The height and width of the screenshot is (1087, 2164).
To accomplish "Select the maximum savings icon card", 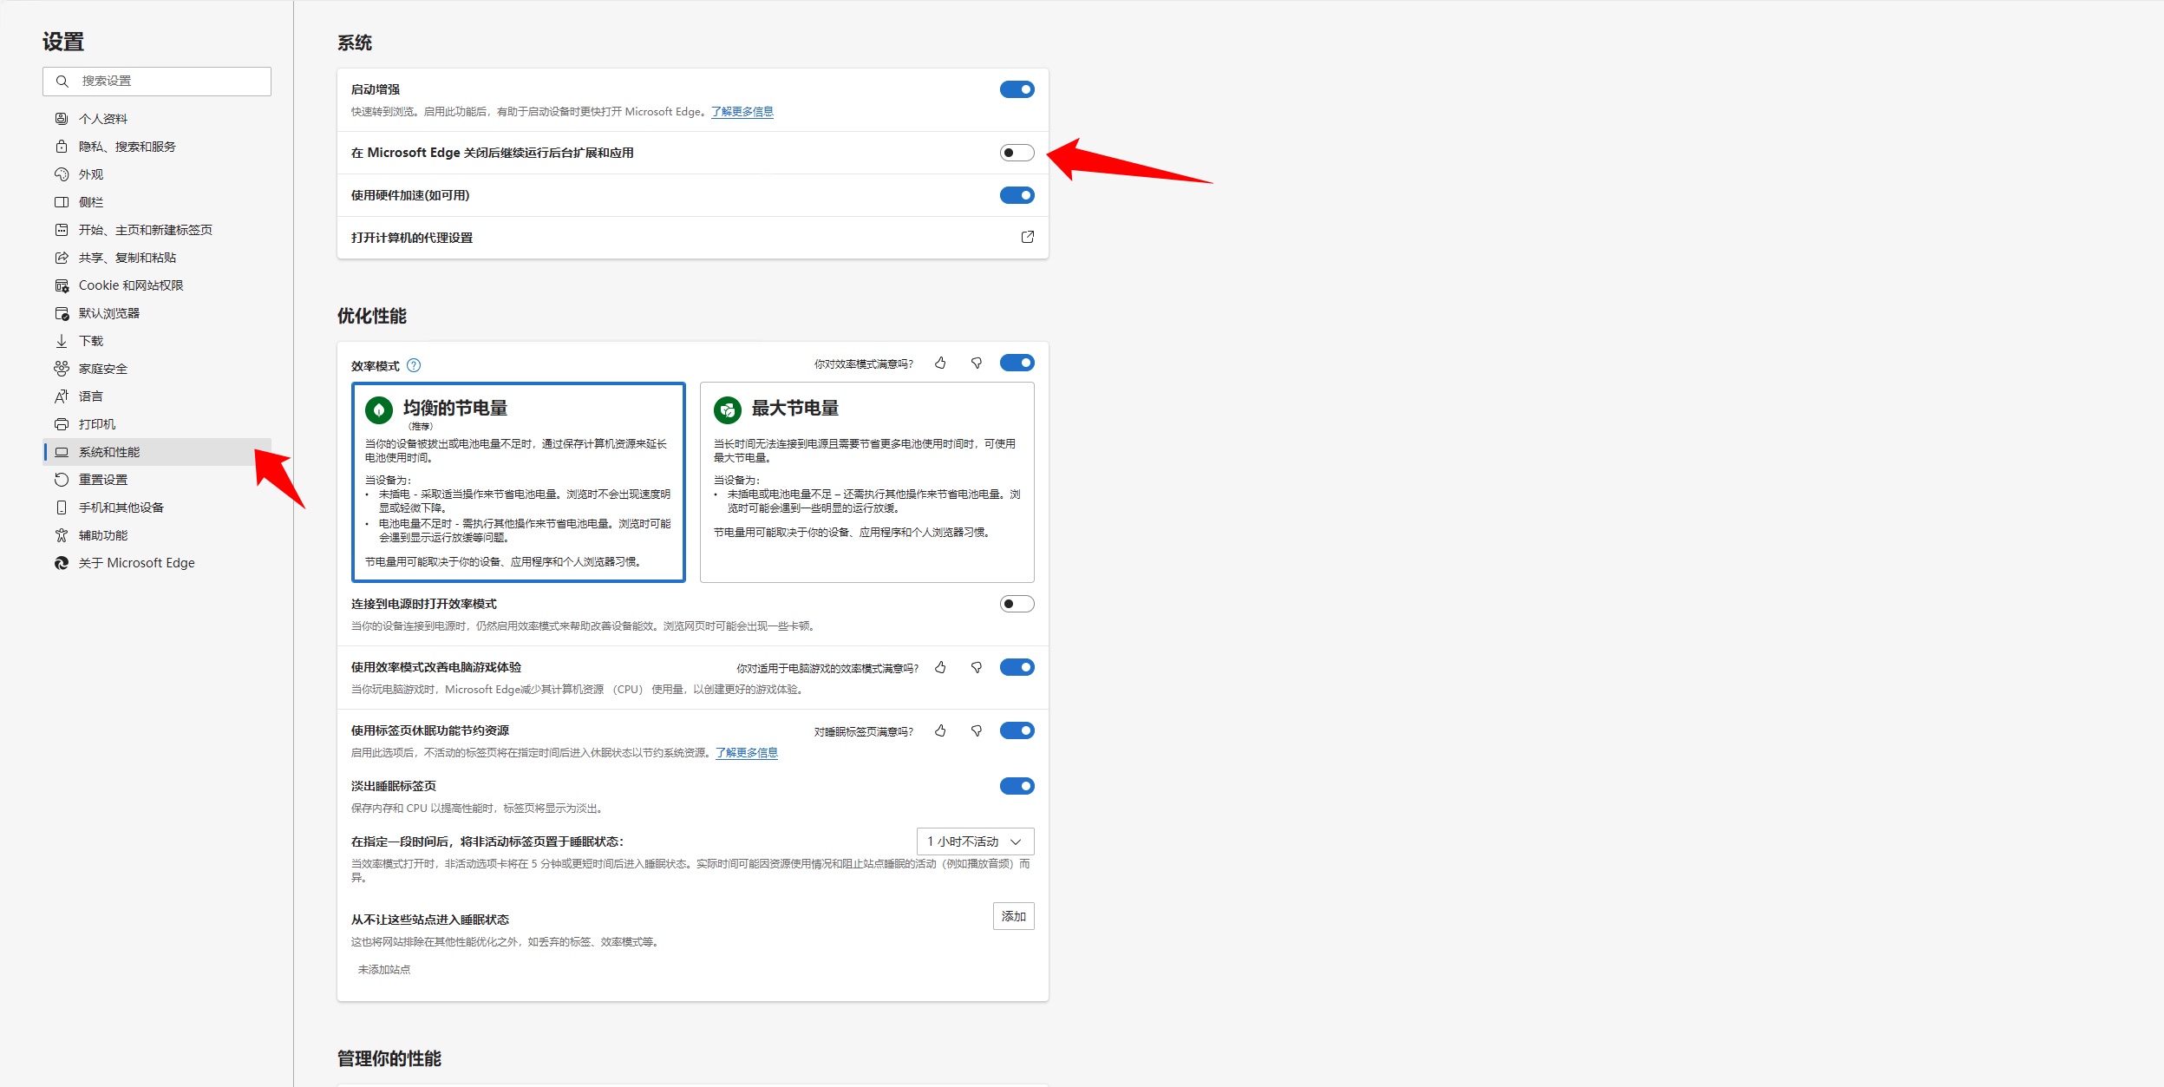I will tap(727, 409).
